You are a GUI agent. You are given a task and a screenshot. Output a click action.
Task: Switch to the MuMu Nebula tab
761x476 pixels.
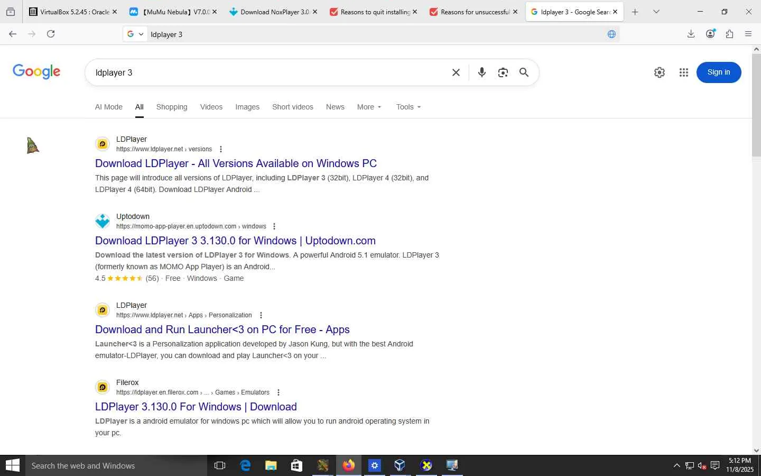click(173, 12)
